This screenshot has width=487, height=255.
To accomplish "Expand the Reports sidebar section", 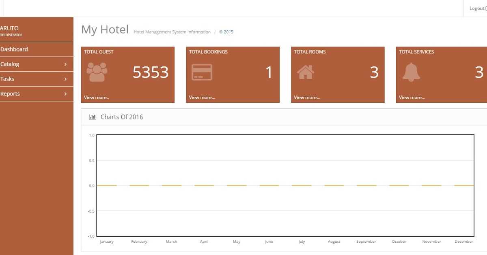I will 65,93.
